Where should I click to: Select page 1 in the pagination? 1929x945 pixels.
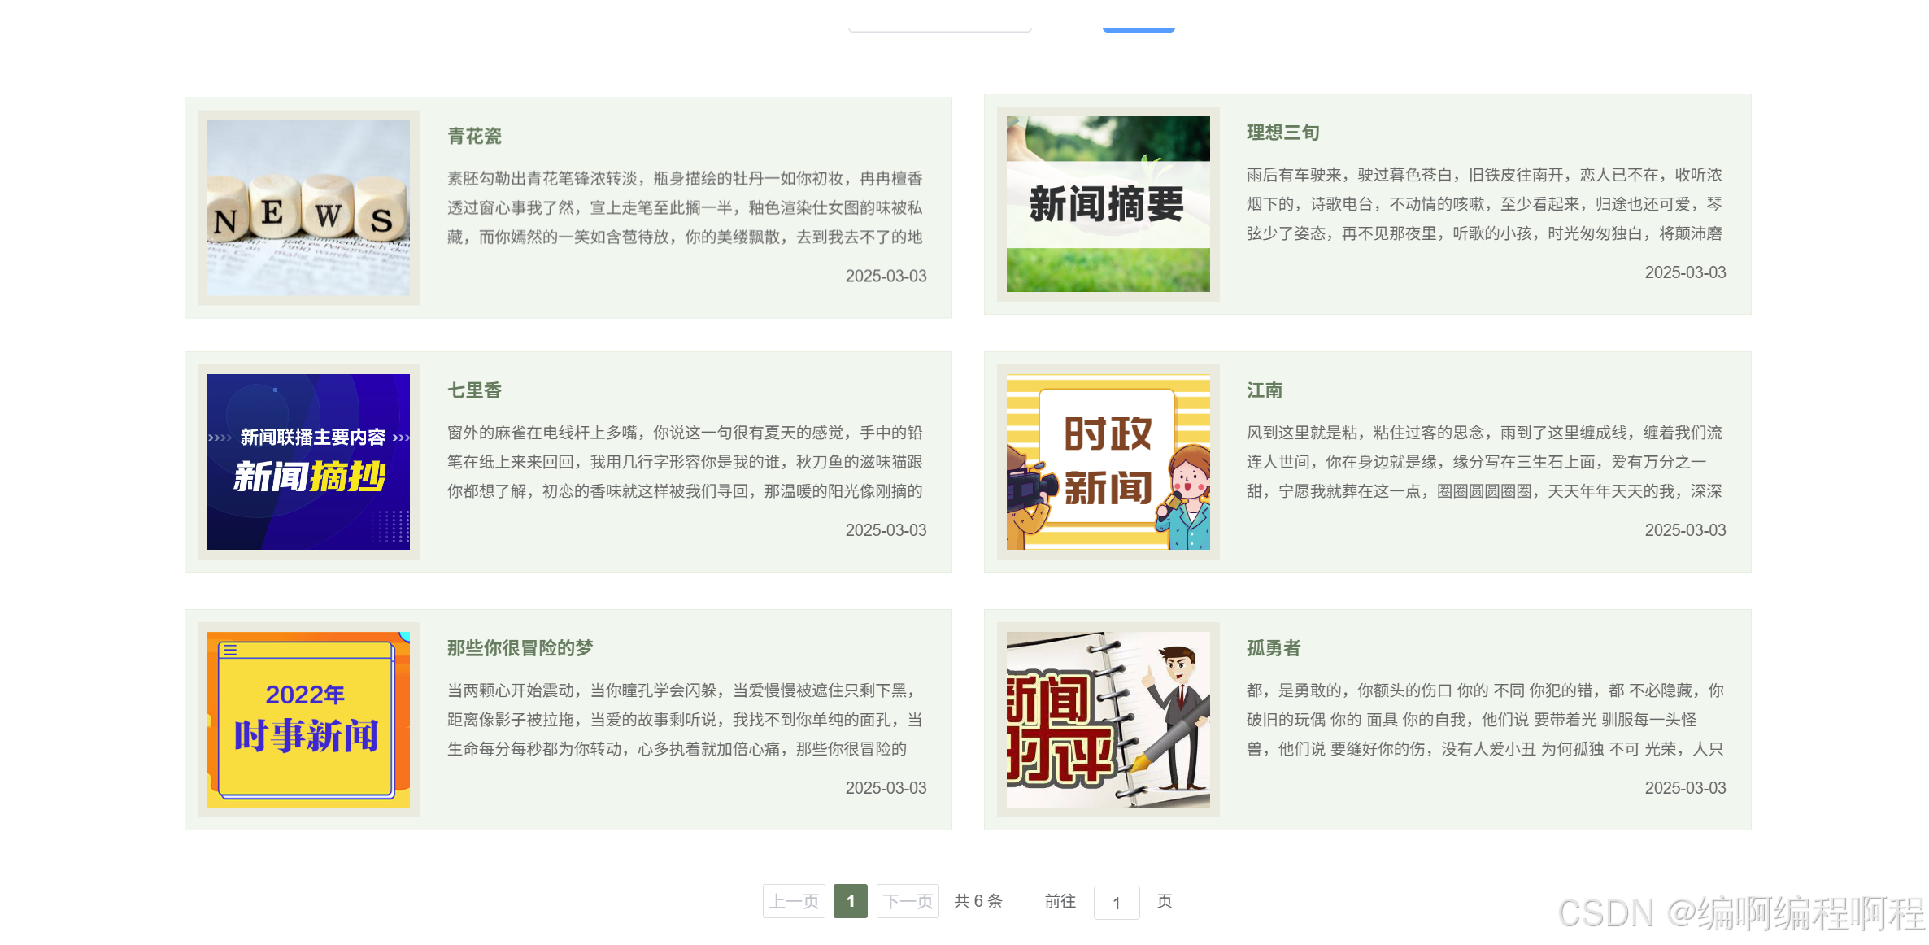pyautogui.click(x=851, y=901)
